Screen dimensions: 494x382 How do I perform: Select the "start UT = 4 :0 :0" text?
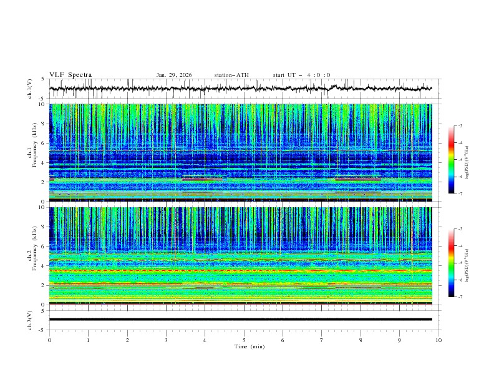pyautogui.click(x=301, y=75)
